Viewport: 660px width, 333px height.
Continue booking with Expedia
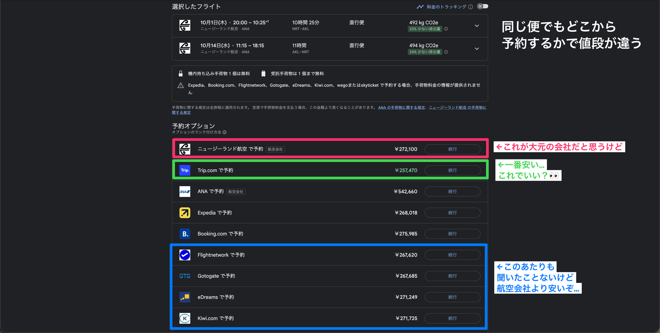[452, 213]
